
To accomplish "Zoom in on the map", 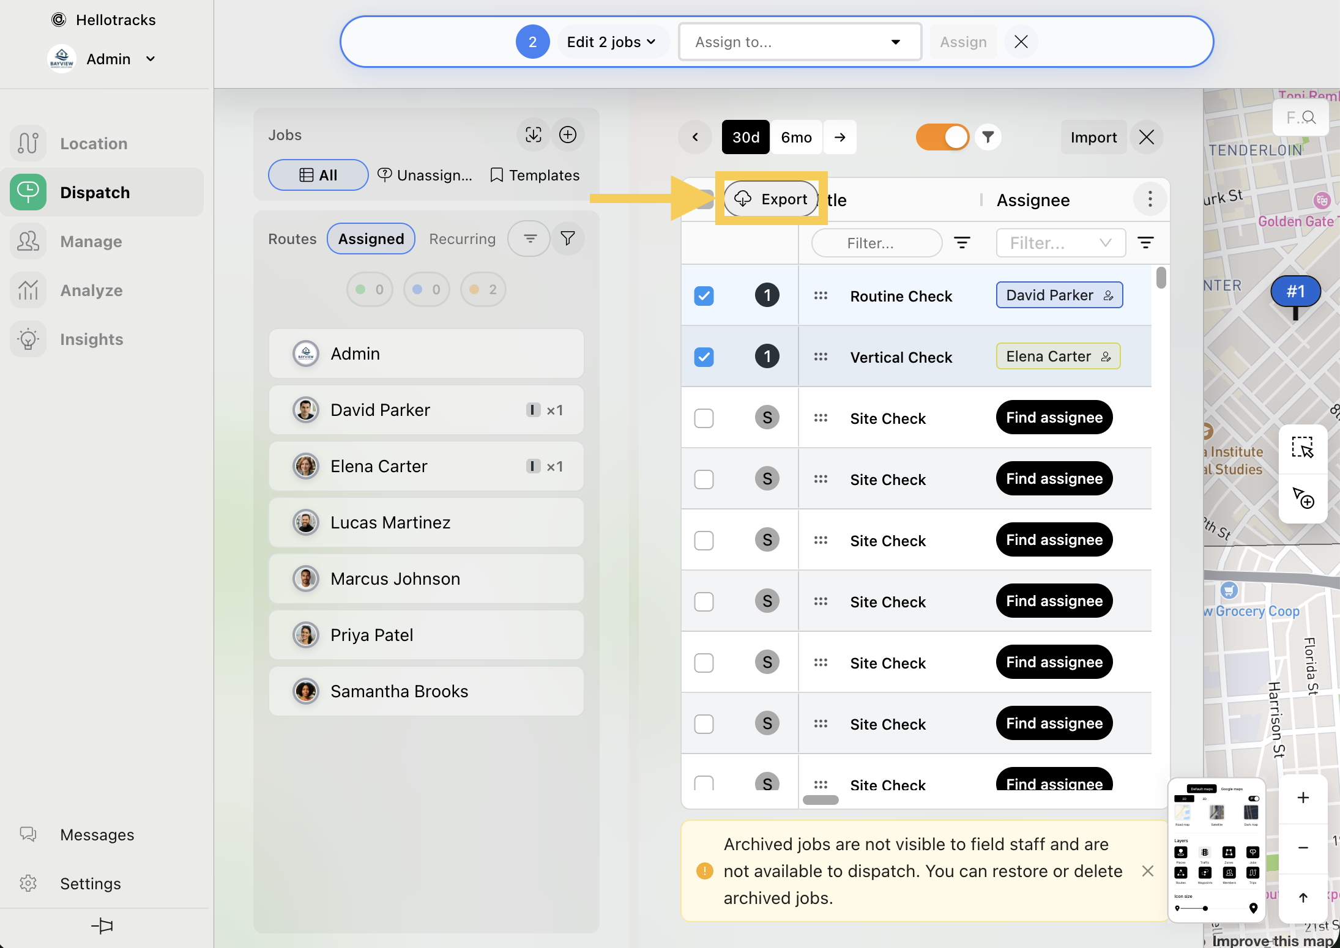I will (1303, 798).
